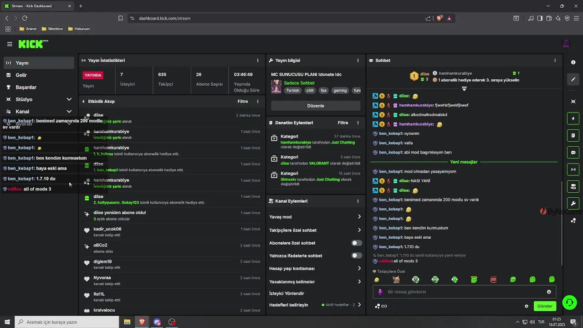
Task: Click the angry red emote
Action: [493, 279]
